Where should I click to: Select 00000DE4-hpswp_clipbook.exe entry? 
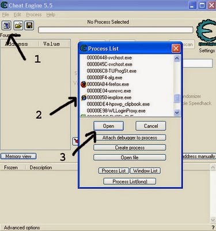118,105
